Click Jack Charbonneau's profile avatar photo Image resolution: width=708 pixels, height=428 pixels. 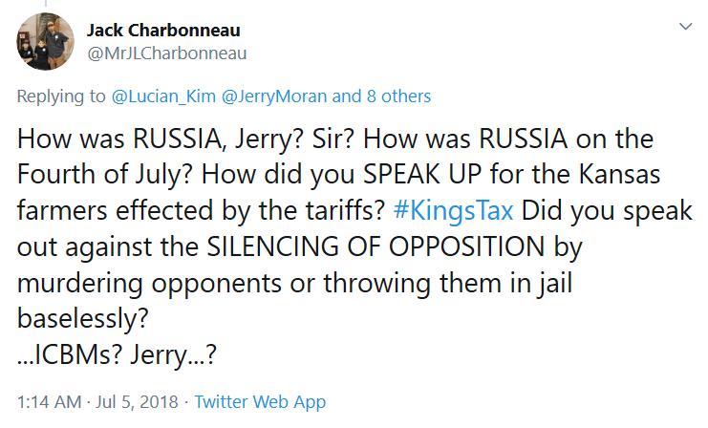45,42
